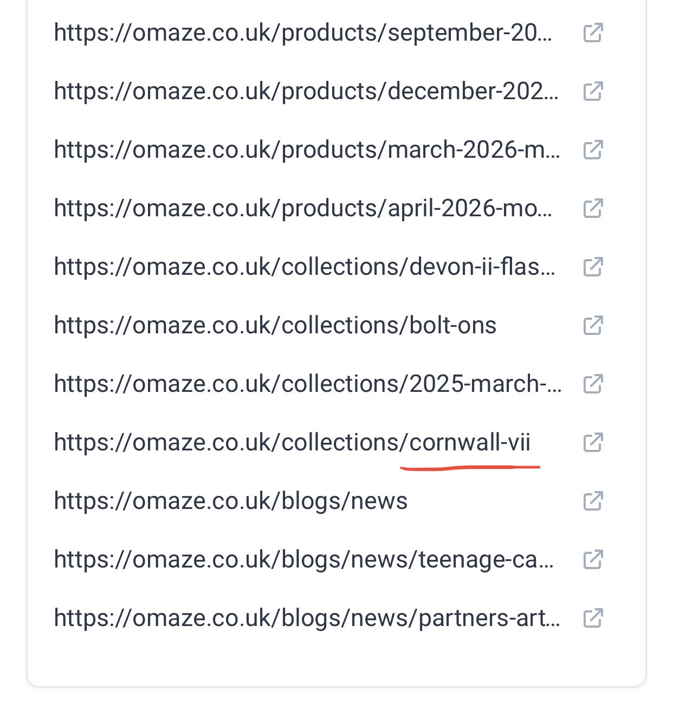Click the products/september-20 URL text
This screenshot has height=703, width=673.
302,33
